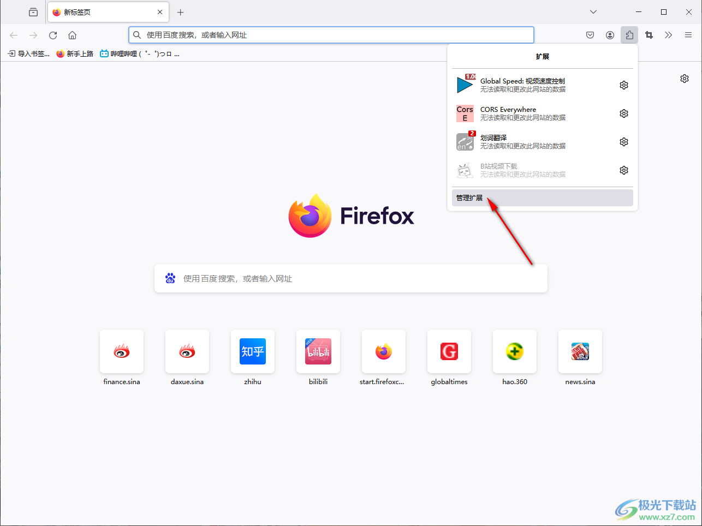Open the application hamburger menu
The height and width of the screenshot is (526, 702).
[688, 35]
